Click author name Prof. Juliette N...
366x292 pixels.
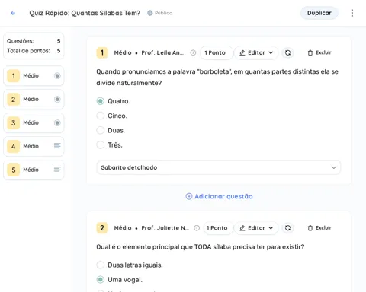pyautogui.click(x=165, y=228)
